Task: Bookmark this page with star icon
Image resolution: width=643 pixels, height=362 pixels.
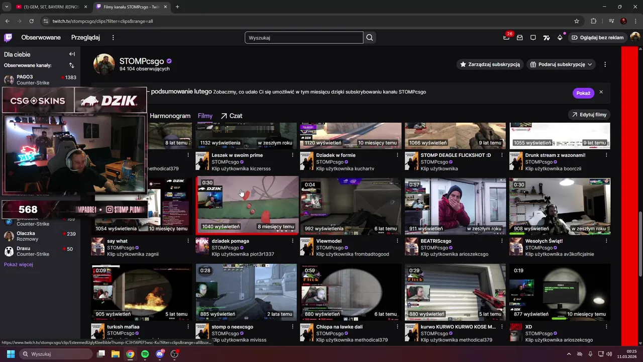Action: pyautogui.click(x=577, y=21)
